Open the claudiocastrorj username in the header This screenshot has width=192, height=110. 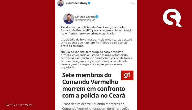[x=76, y=3]
